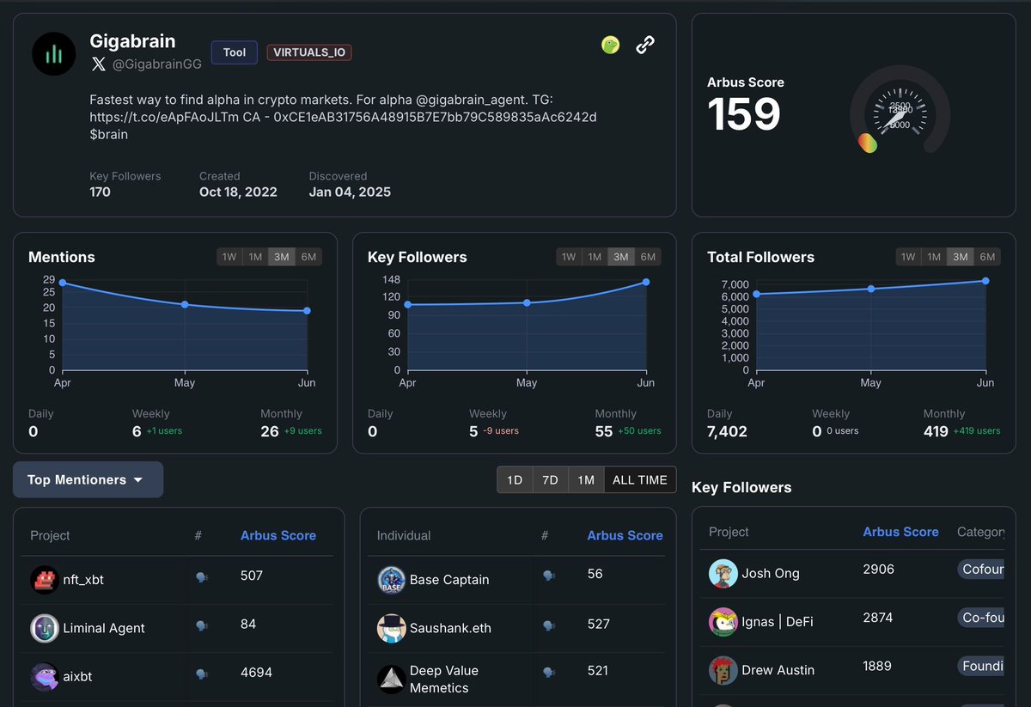The image size is (1031, 707).
Task: Click the score 4694 in aixbt row
Action: click(256, 673)
